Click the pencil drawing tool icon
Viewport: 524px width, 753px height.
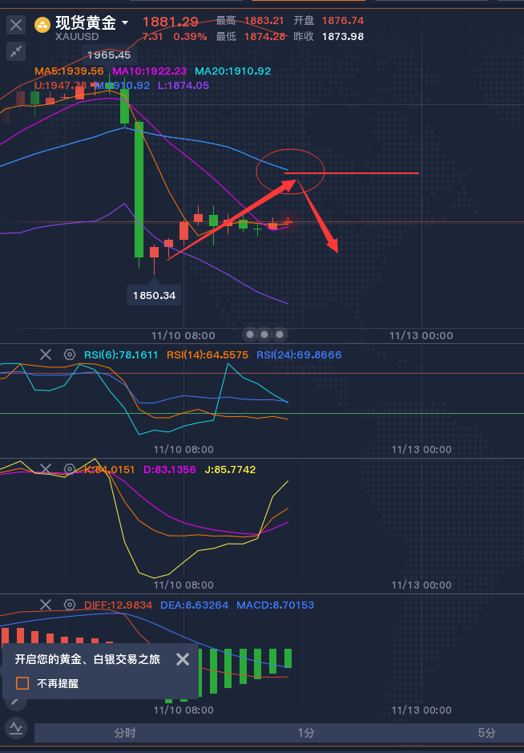point(14,701)
